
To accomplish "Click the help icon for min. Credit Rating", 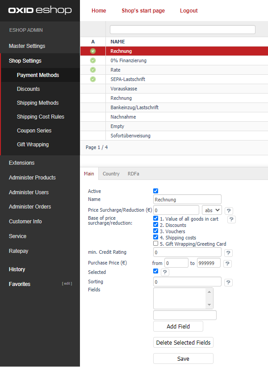I will (x=228, y=253).
